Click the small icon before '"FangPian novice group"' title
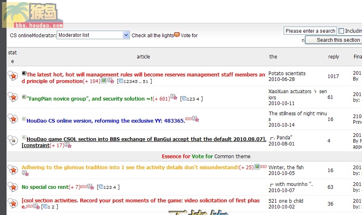 (x=24, y=97)
